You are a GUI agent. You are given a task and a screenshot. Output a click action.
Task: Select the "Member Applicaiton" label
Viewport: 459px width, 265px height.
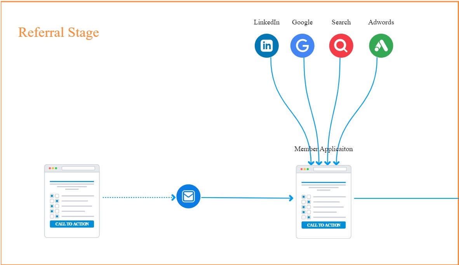tap(323, 149)
